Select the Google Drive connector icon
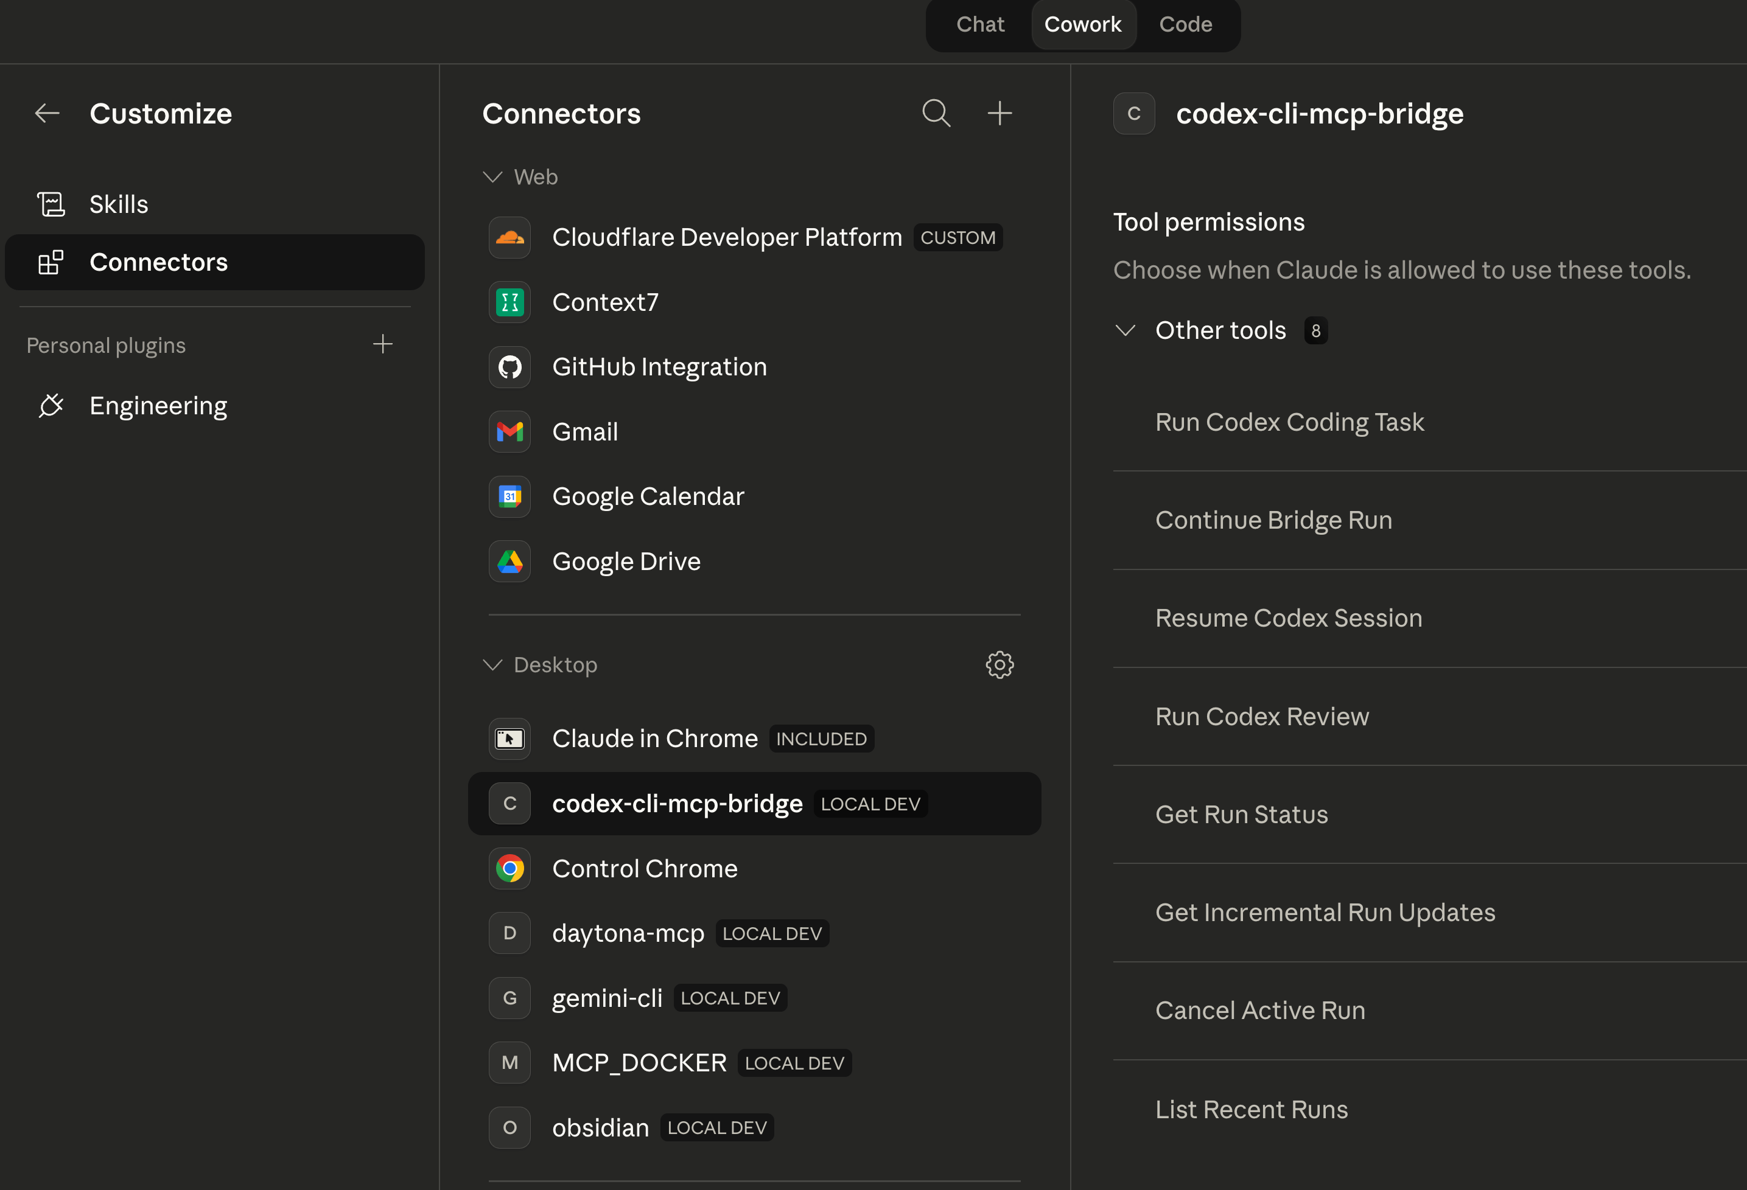 509,562
